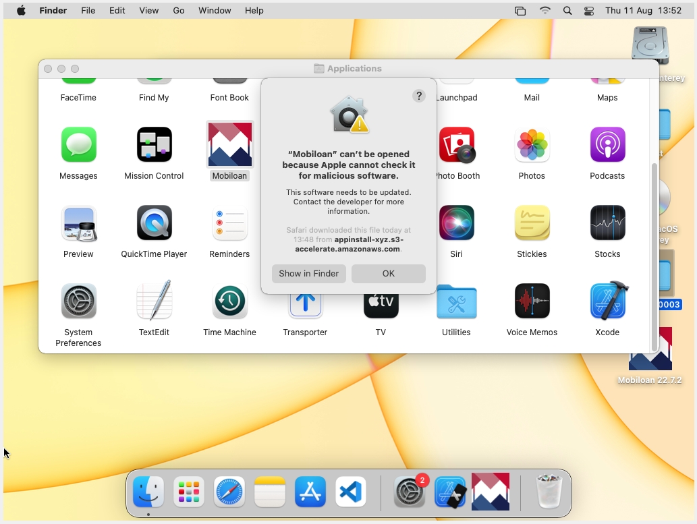Open Visual Studio Code in the Dock
The width and height of the screenshot is (697, 524).
point(351,492)
